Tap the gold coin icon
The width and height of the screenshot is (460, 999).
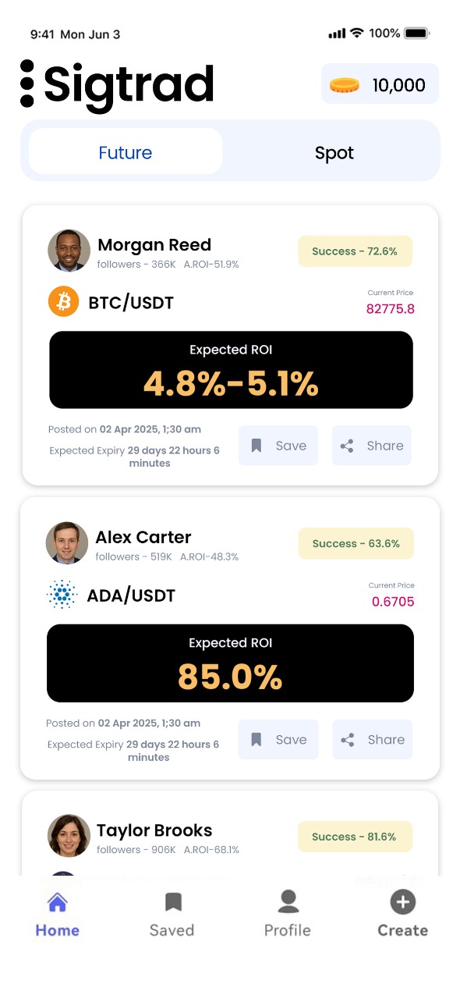click(x=344, y=84)
